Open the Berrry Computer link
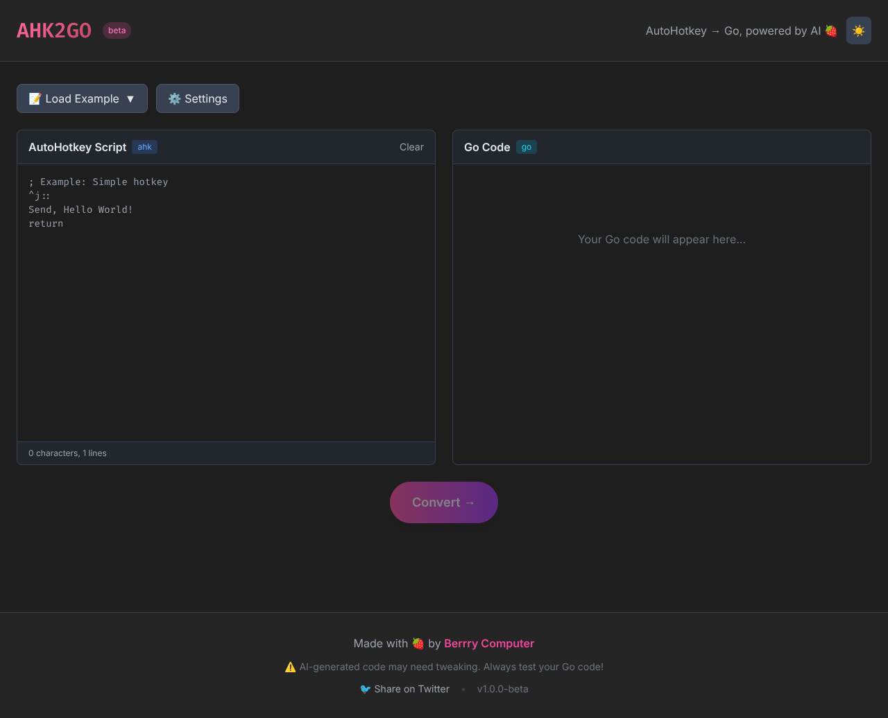 pyautogui.click(x=489, y=643)
